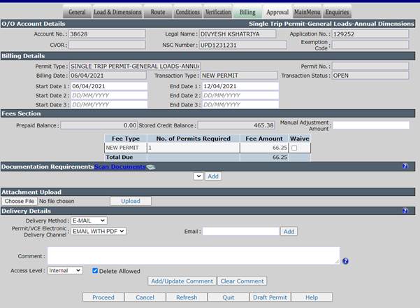Open the documentation requirements dropdown
Viewport: 420px width, 308px height.
(198, 176)
